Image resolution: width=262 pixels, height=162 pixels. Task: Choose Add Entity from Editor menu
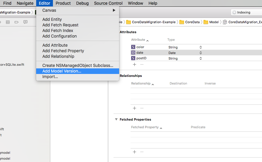pyautogui.click(x=78, y=19)
